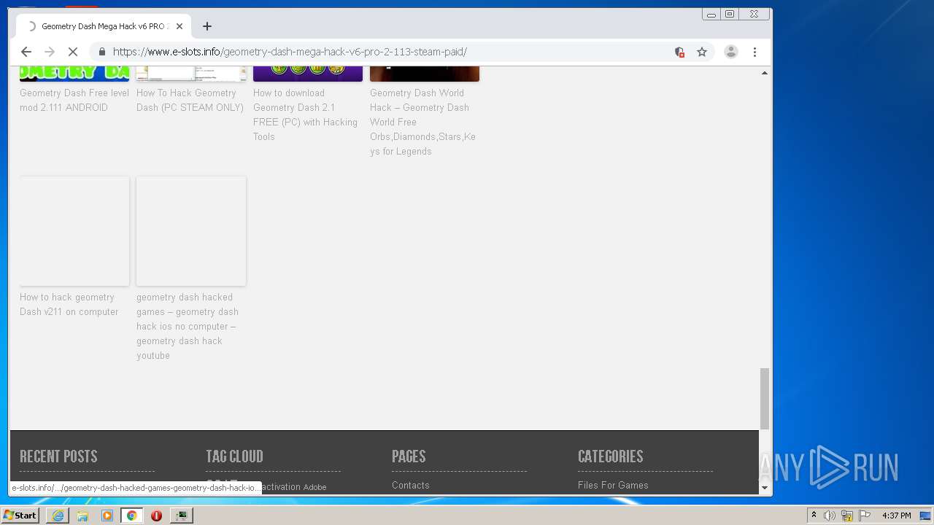Viewport: 934px width, 525px height.
Task: Click the Geometry Dash World Hack thumbnail
Action: [x=425, y=73]
